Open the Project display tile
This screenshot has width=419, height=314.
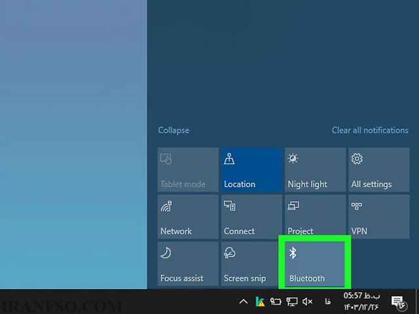(x=315, y=217)
